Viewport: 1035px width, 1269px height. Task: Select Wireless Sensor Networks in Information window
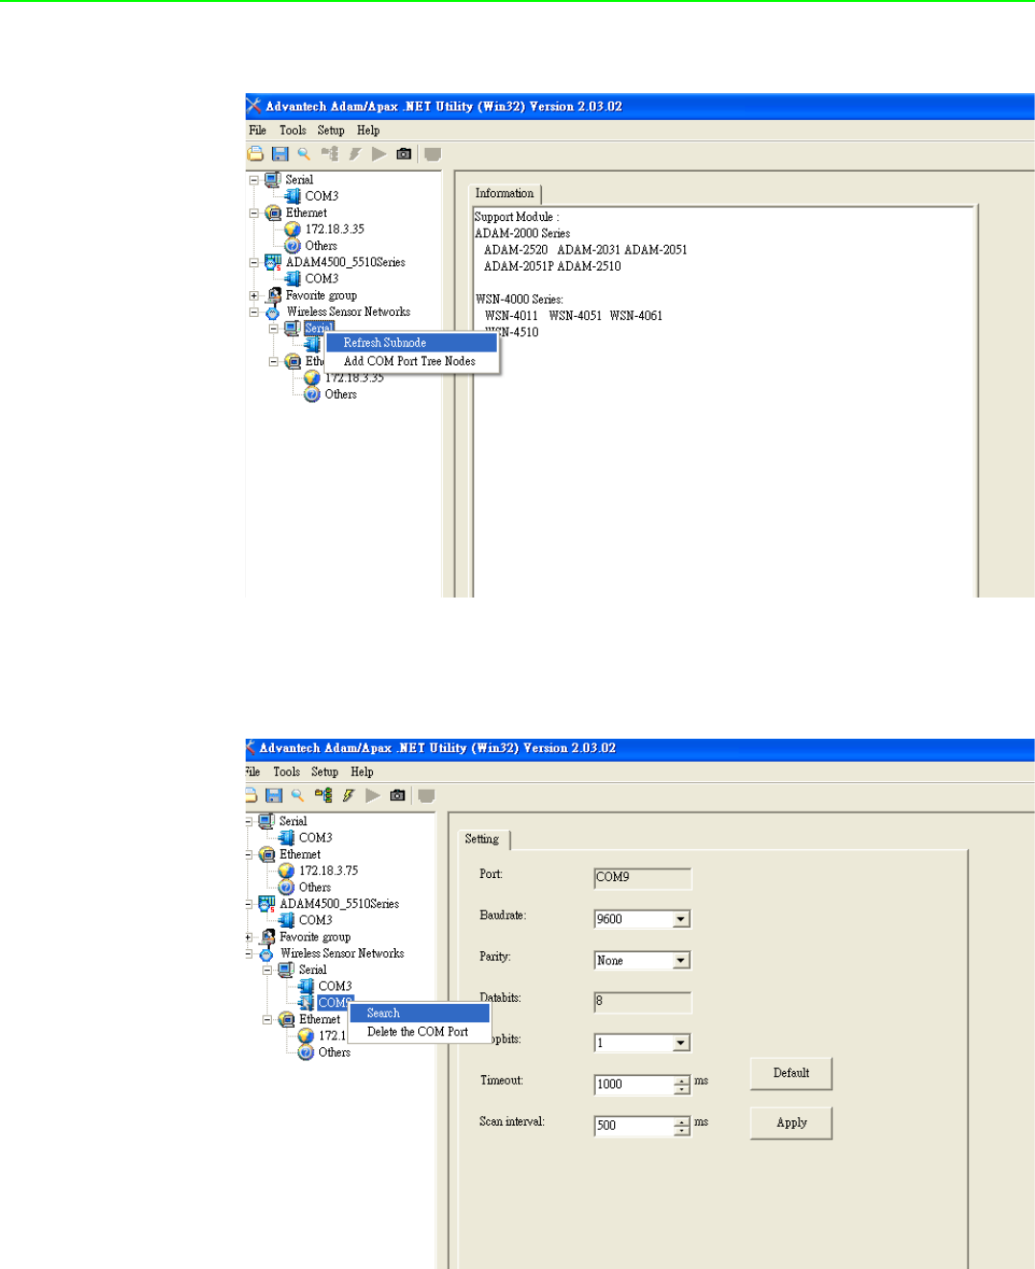click(x=348, y=312)
